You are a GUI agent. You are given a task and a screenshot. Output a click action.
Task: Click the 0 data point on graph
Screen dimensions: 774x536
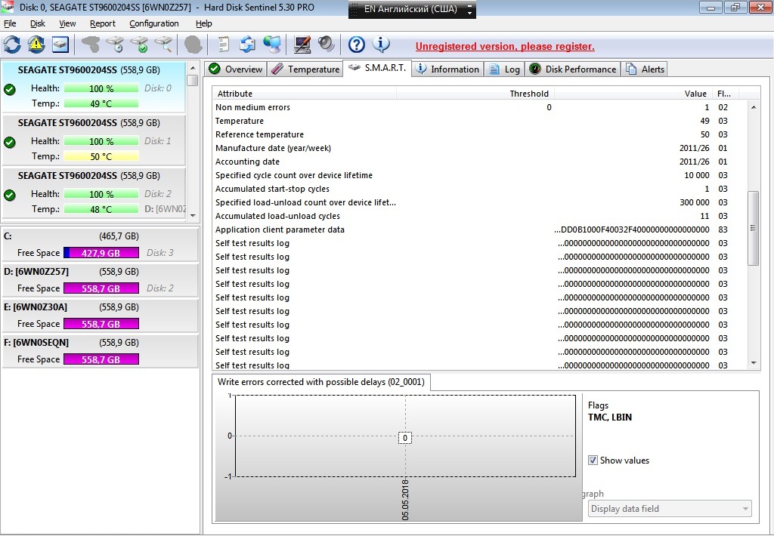pyautogui.click(x=405, y=438)
